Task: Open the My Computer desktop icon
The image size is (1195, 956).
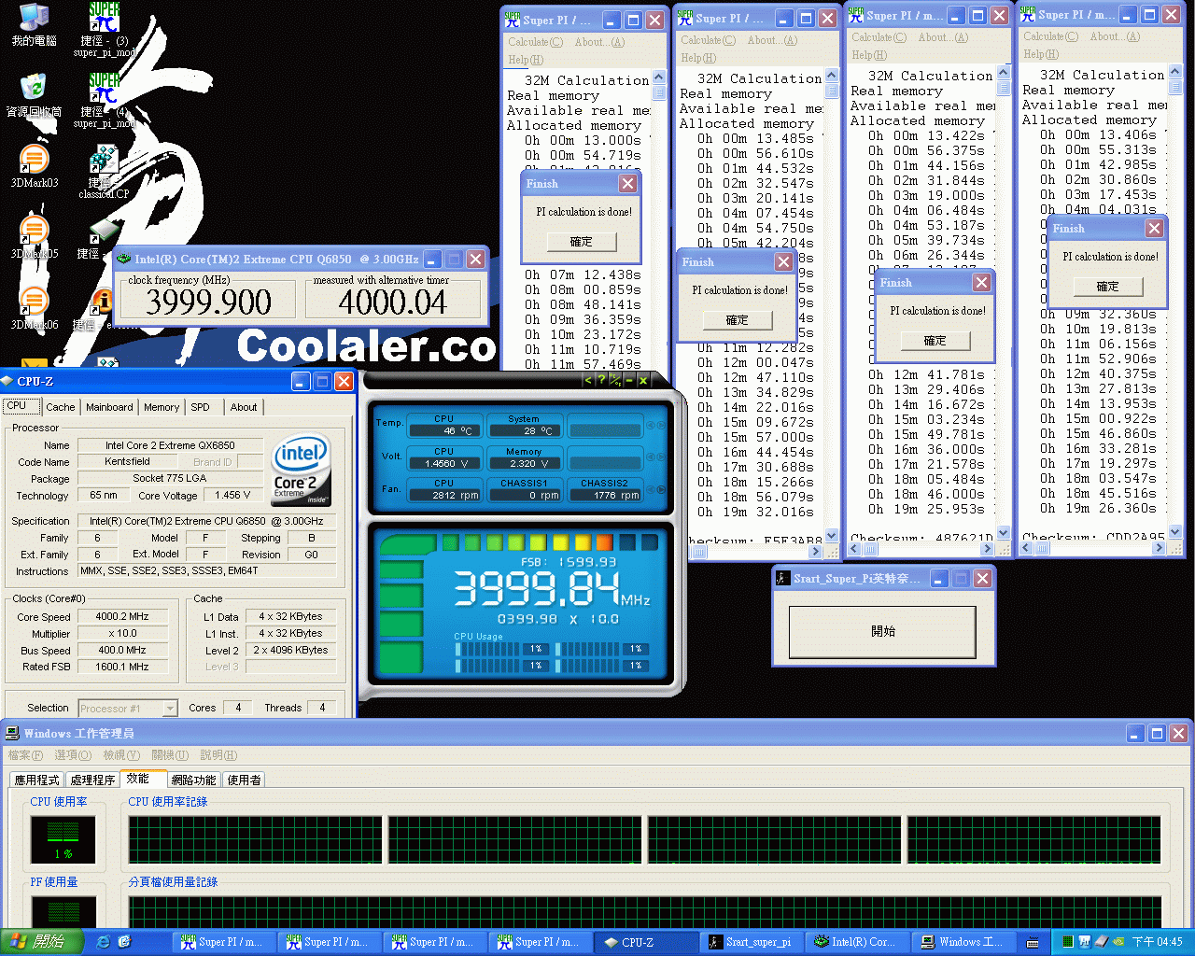Action: tap(34, 24)
